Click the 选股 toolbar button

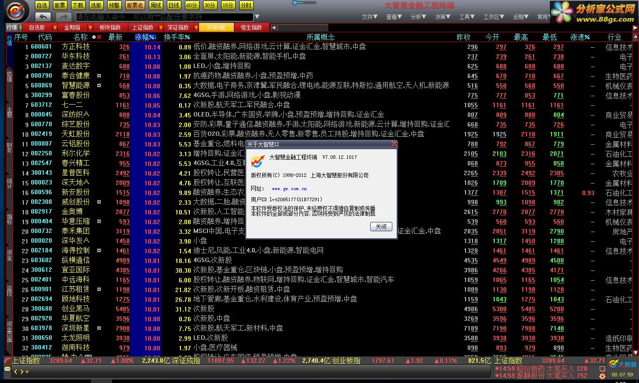tap(96, 5)
